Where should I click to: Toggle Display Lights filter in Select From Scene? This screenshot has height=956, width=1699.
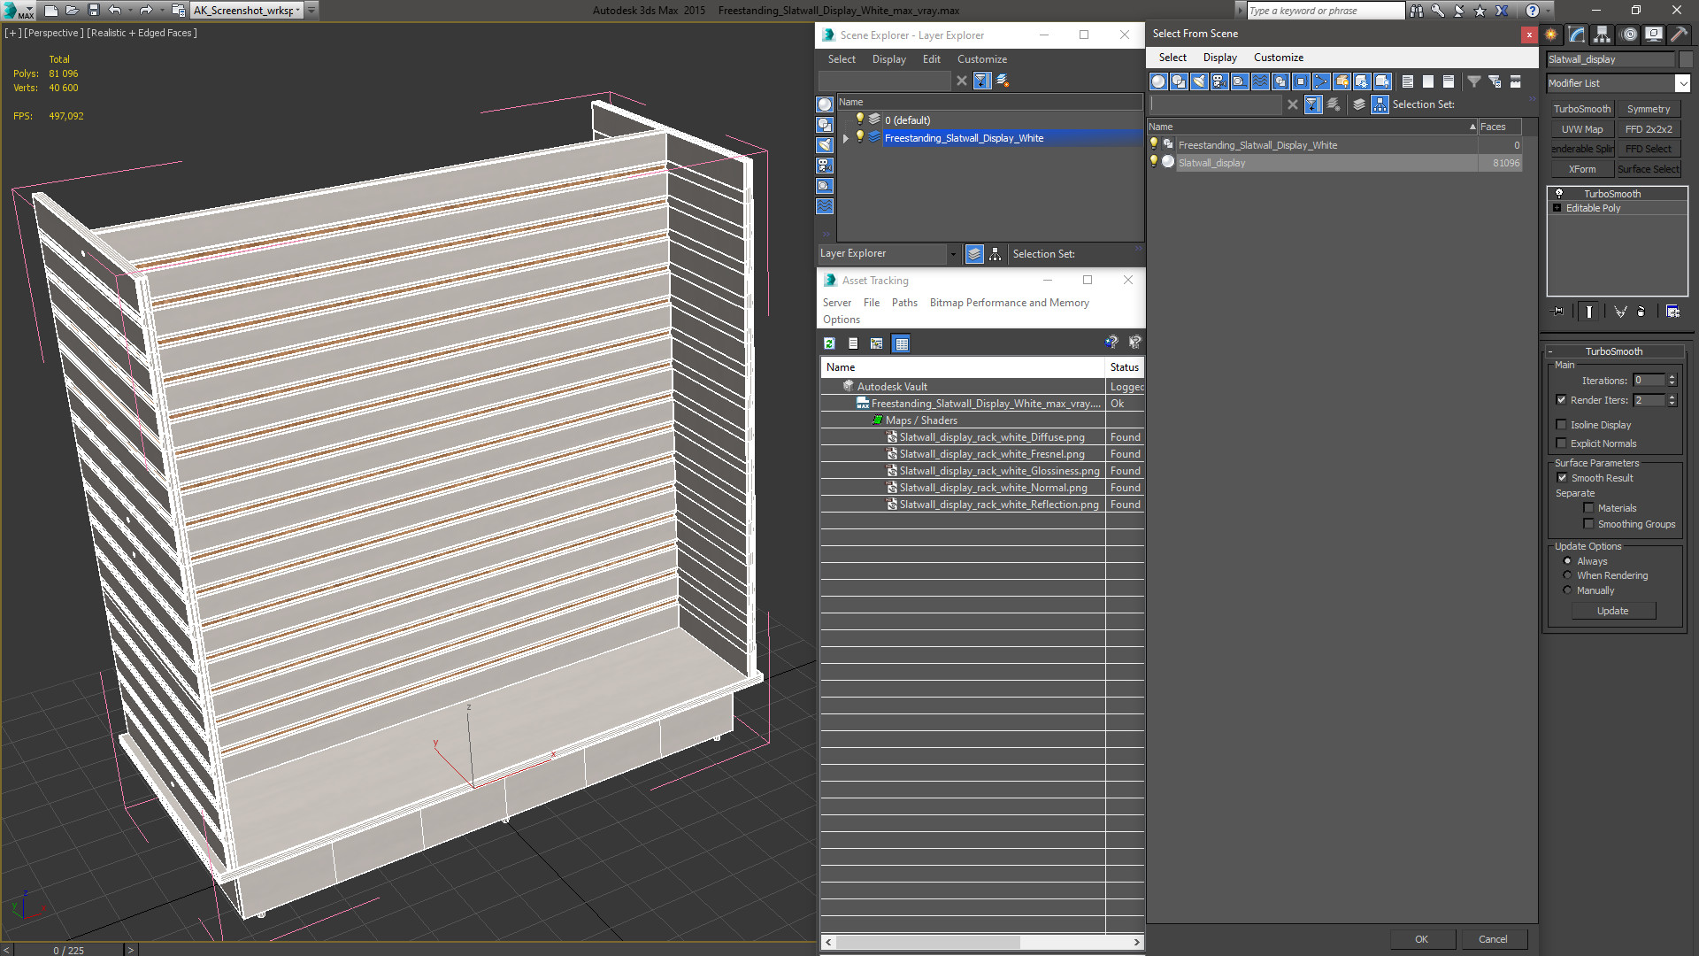coord(1199,81)
